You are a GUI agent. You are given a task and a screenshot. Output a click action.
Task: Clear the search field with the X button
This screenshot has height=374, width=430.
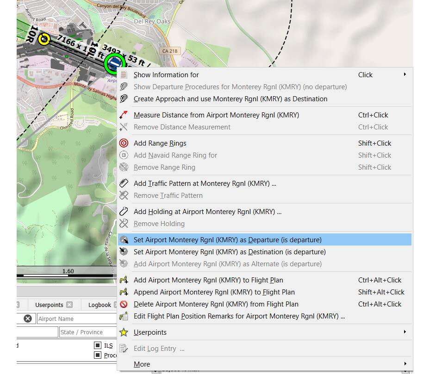(28, 319)
